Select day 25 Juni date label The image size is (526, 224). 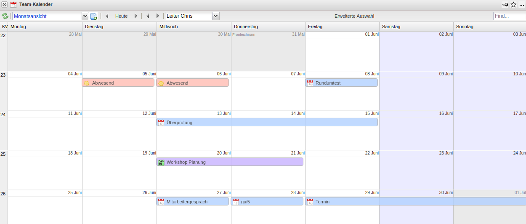74,192
